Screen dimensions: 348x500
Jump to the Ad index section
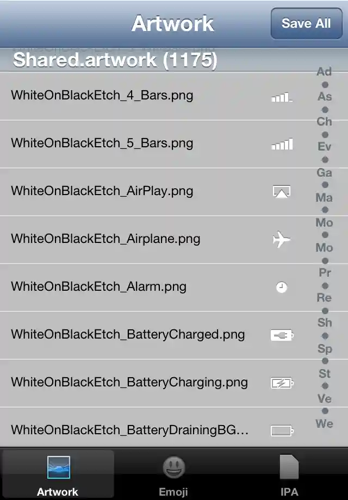pos(324,72)
